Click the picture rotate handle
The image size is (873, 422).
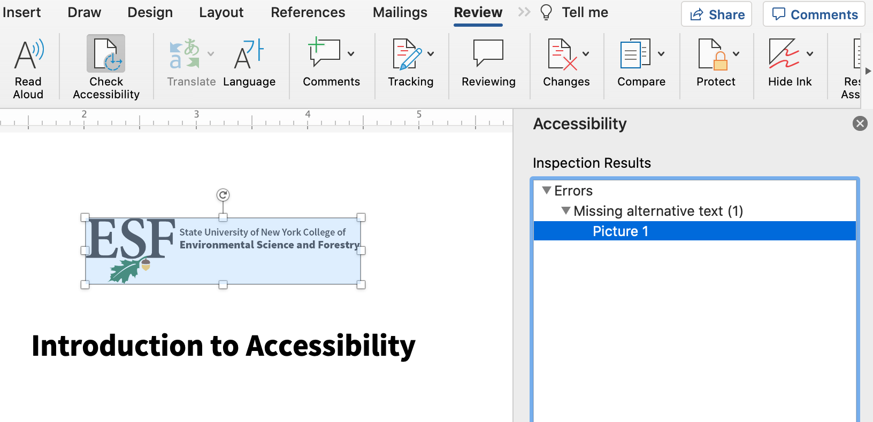click(223, 195)
